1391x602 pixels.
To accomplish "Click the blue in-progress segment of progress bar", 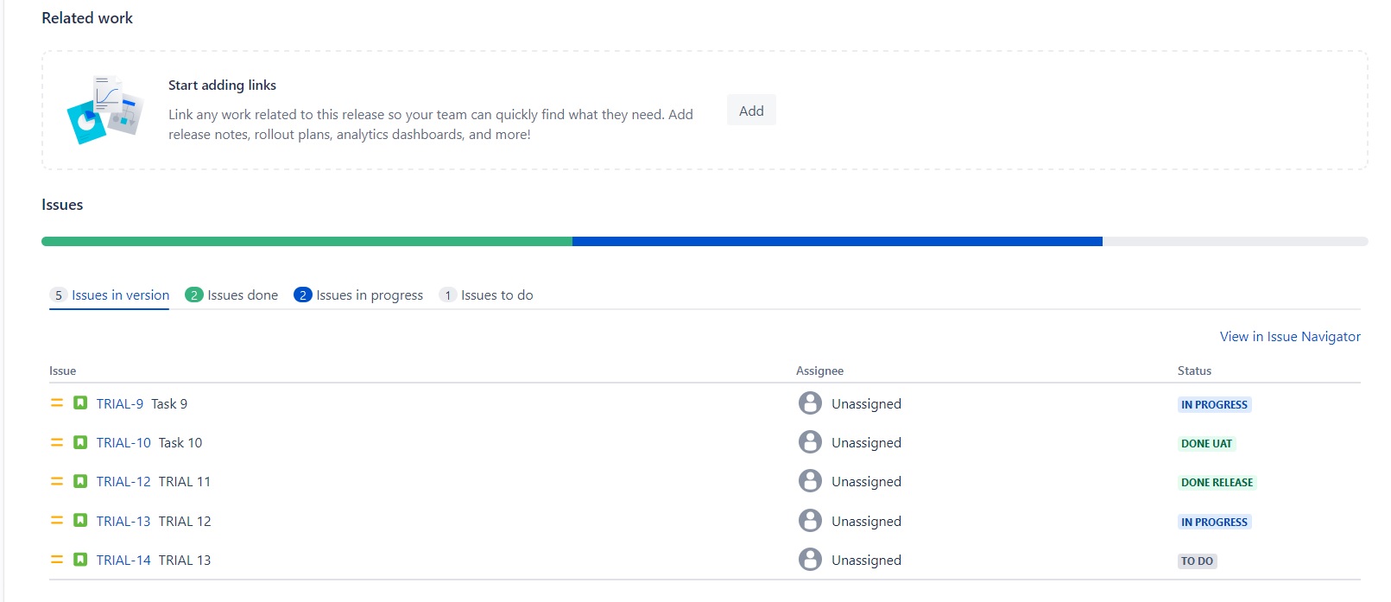I will [x=838, y=242].
